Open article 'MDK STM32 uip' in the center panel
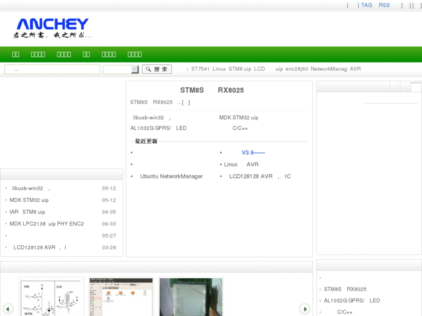 [x=239, y=118]
